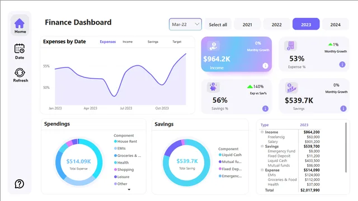Switch chart to Income tab

tap(128, 42)
